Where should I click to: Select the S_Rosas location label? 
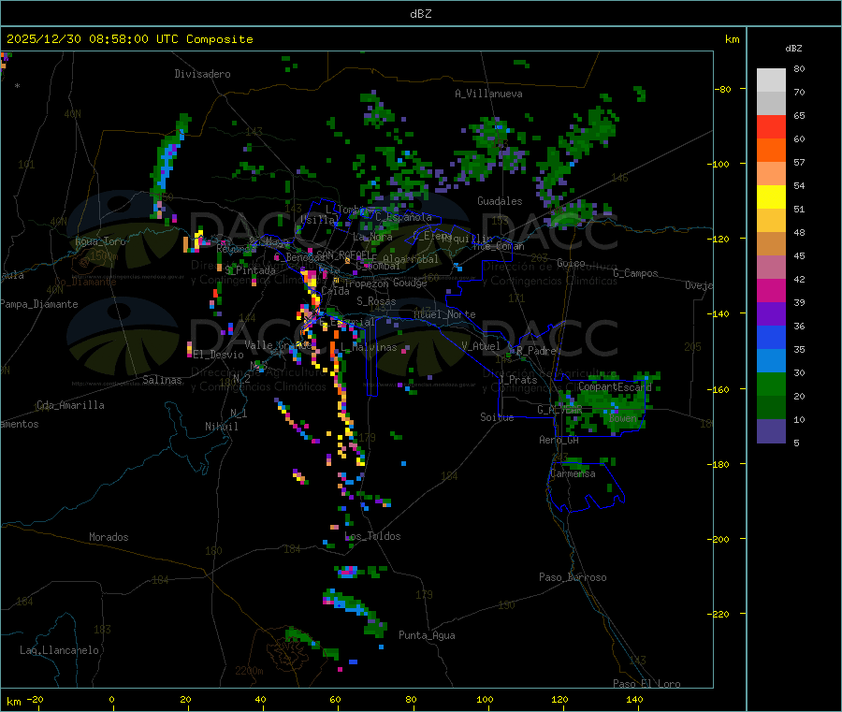[376, 301]
